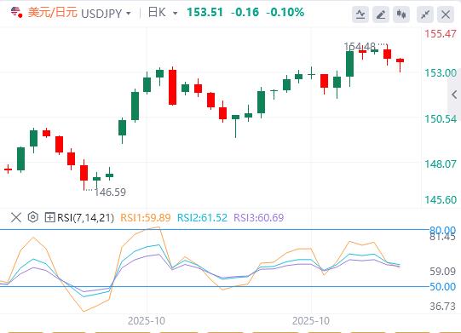Click the 50.00 RSI level label

[442, 286]
